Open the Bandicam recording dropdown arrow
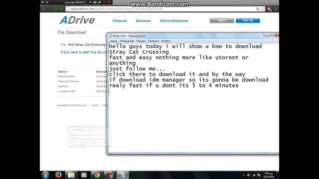The height and width of the screenshot is (179, 319). pyautogui.click(x=90, y=2)
